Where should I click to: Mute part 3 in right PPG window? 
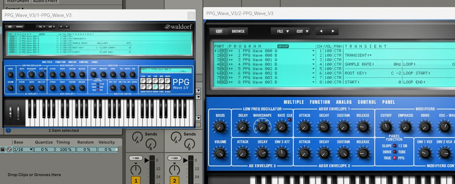point(221,60)
